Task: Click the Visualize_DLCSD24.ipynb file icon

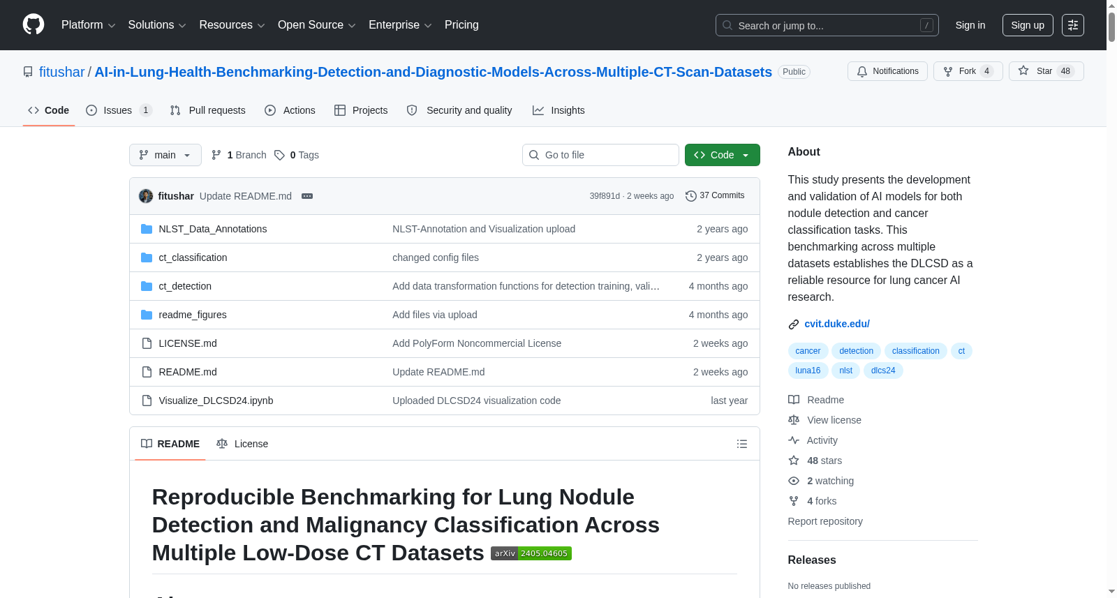Action: [147, 401]
